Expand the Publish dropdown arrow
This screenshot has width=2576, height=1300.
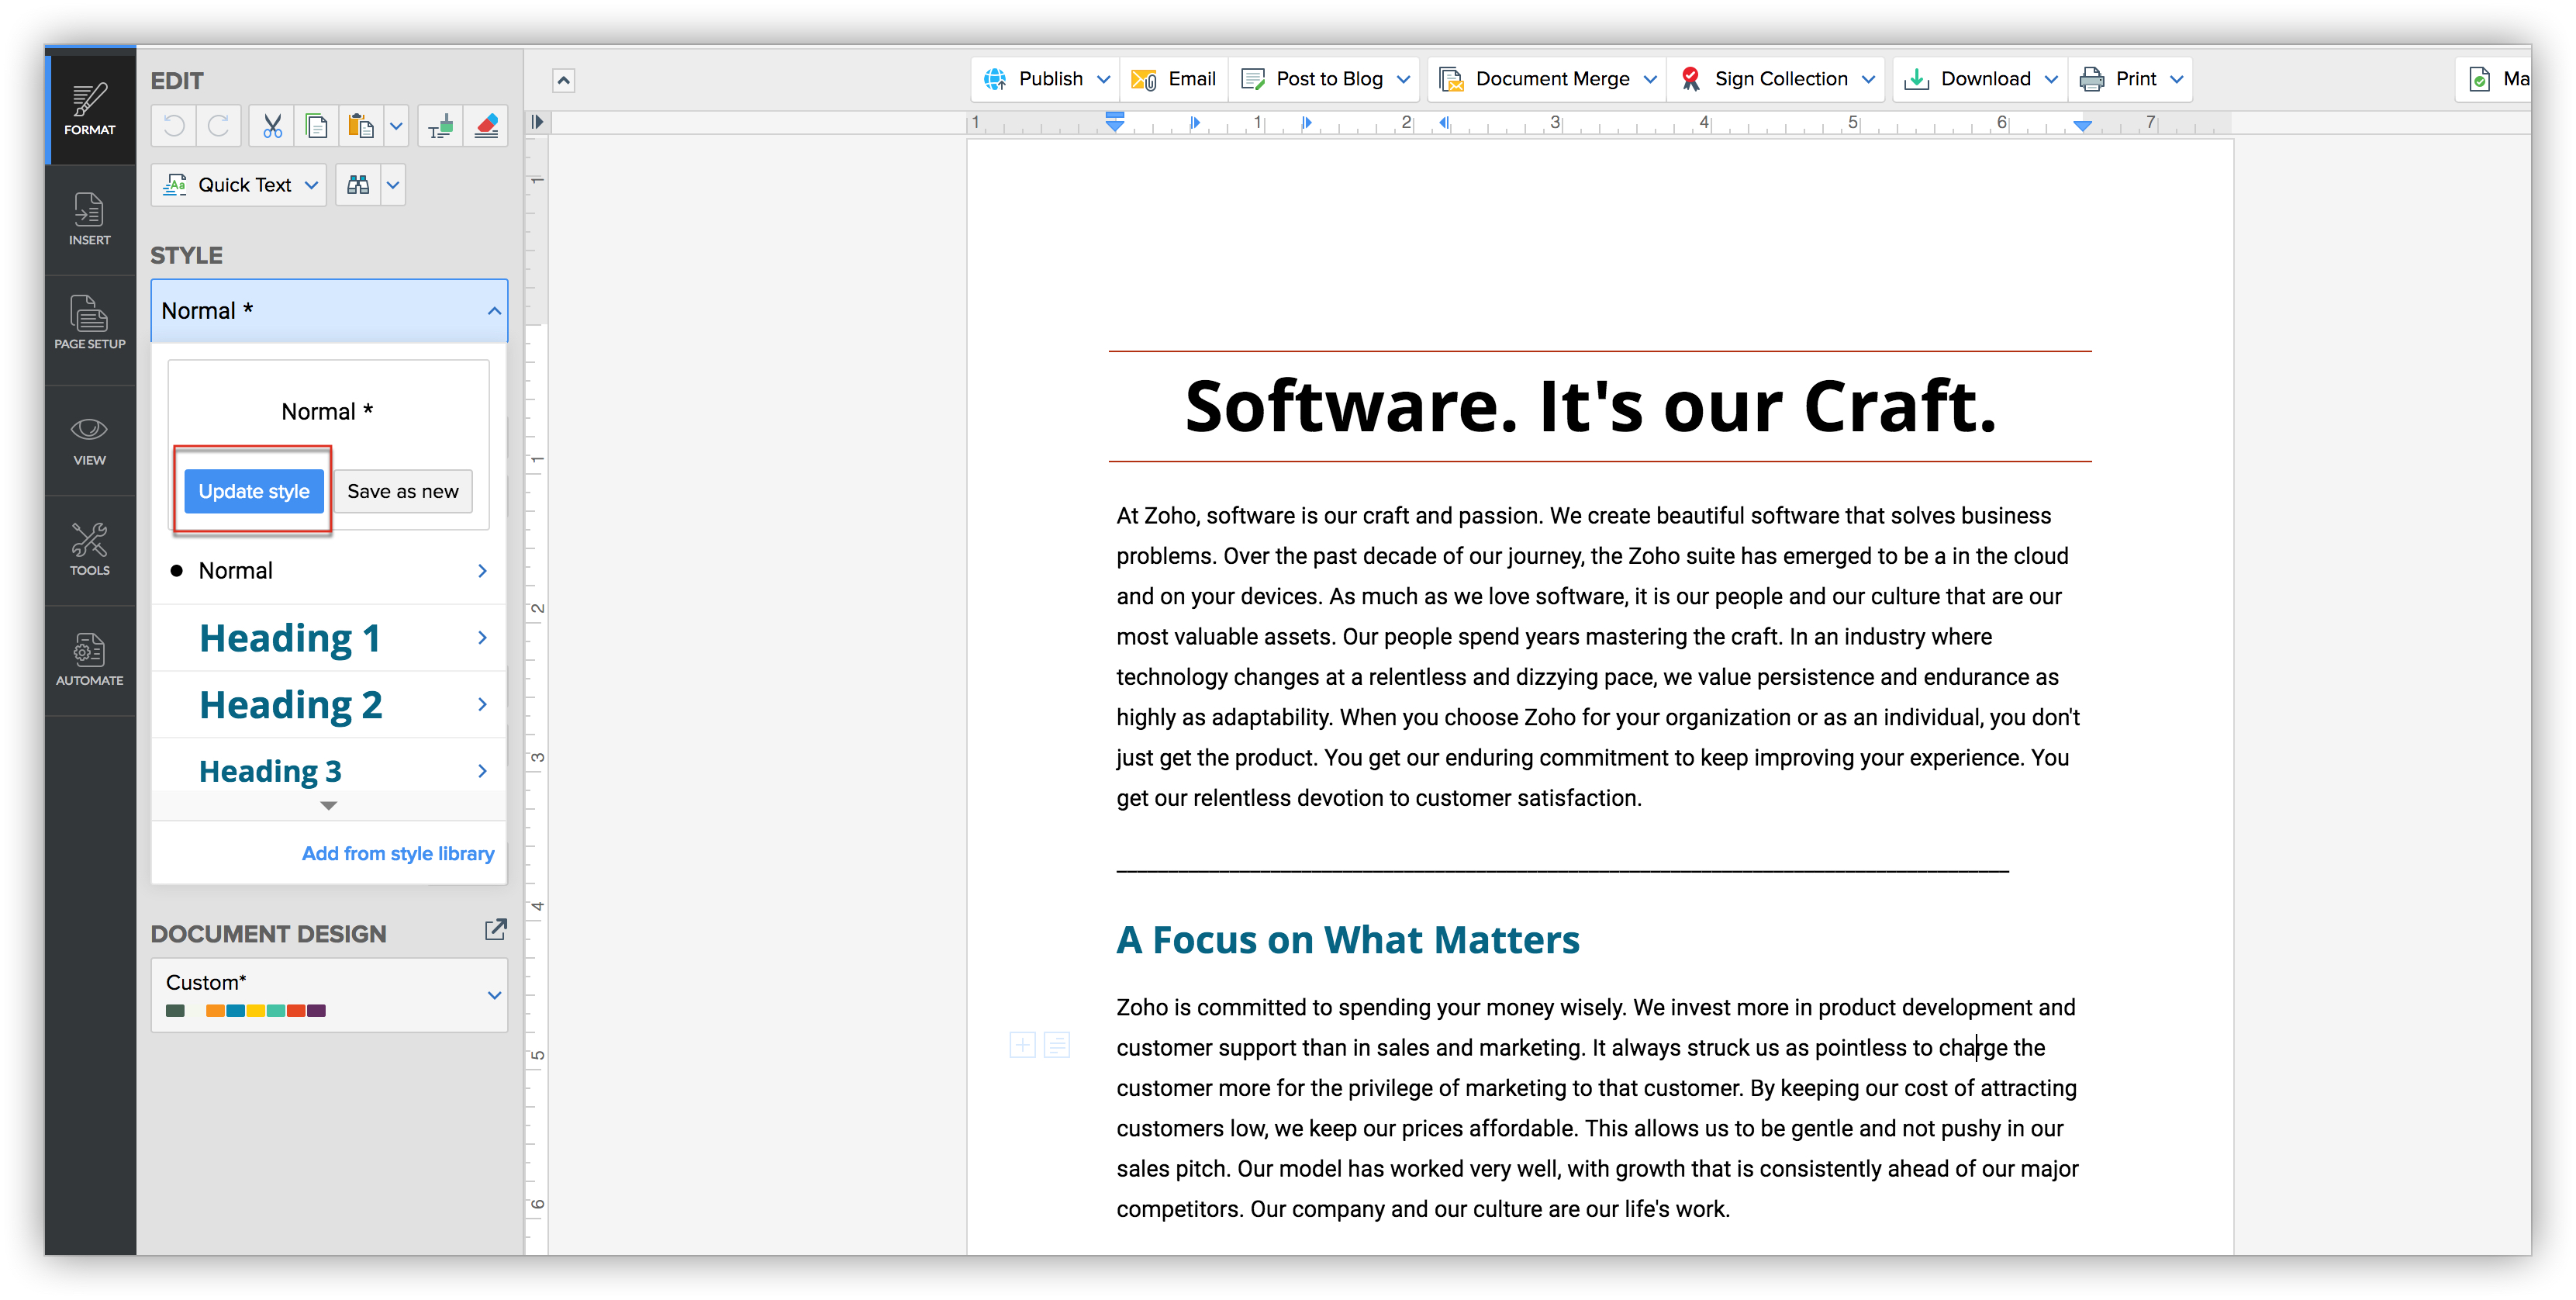(x=1104, y=79)
